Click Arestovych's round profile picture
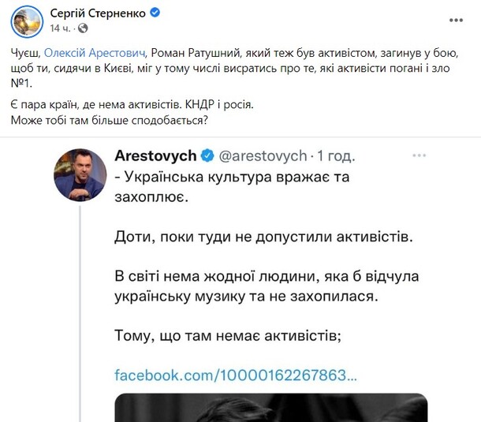Viewport: 481px width, 422px height. (80, 174)
